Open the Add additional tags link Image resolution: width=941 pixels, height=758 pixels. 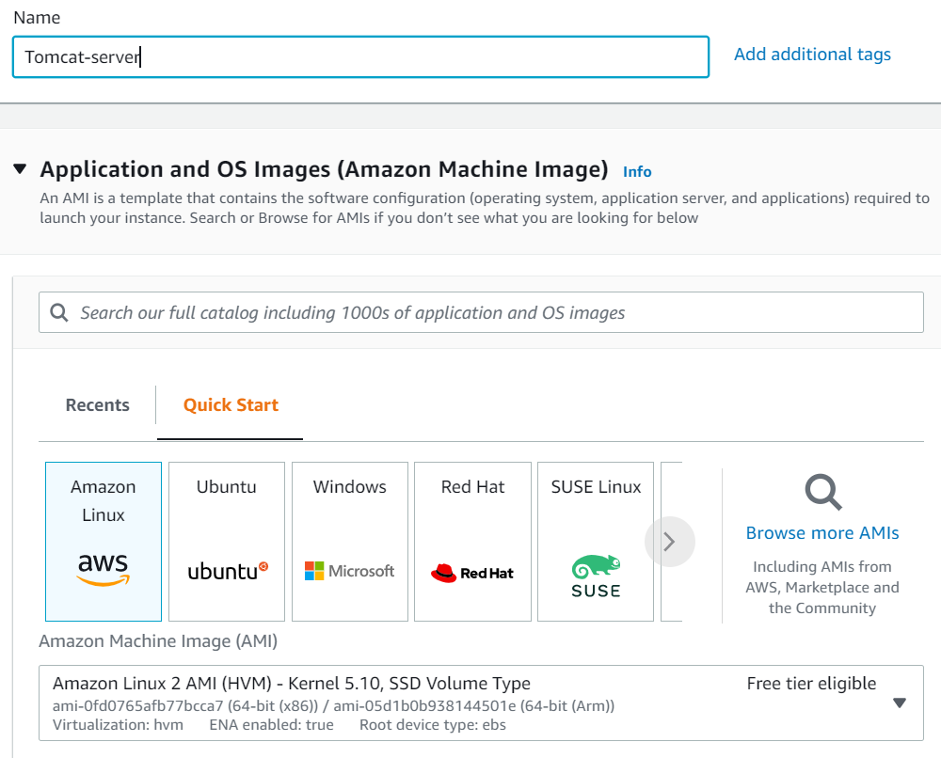pyautogui.click(x=812, y=55)
